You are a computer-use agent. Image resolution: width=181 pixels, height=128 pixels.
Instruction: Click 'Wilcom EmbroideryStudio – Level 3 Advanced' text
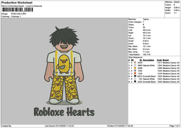22,6
